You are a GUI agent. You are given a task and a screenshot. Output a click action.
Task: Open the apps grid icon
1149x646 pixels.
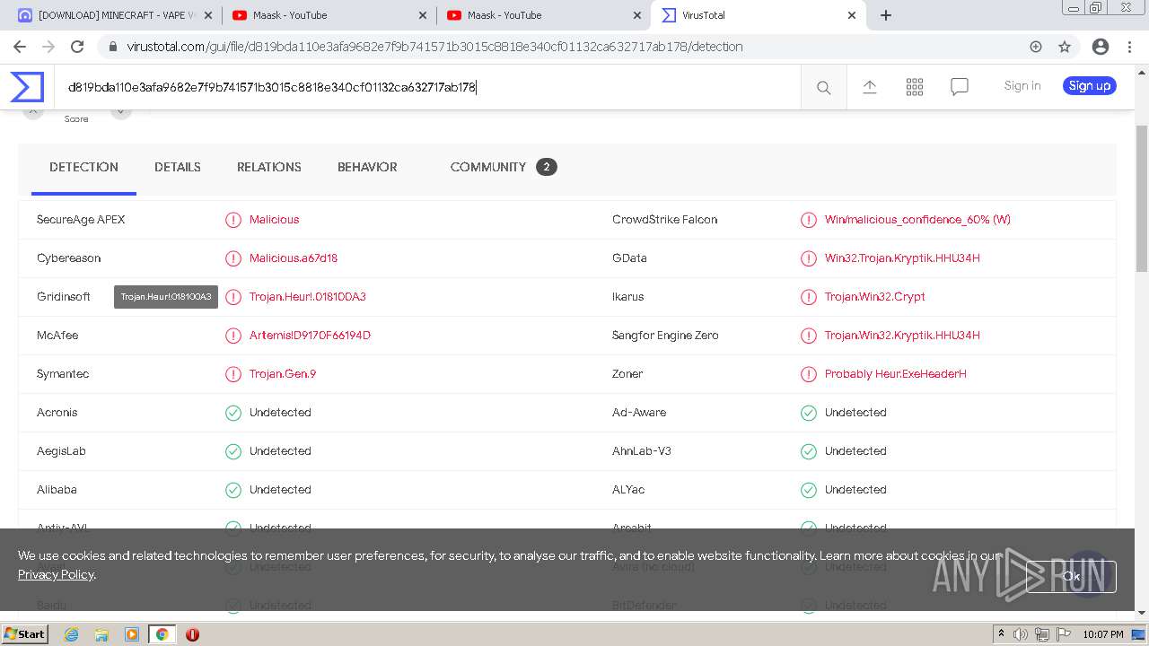[x=915, y=86]
